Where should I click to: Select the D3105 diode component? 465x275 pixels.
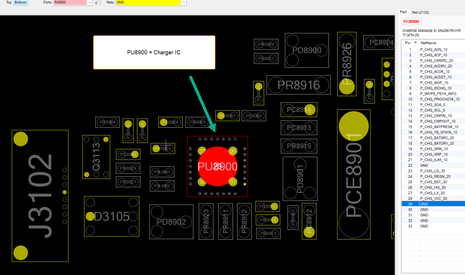pyautogui.click(x=112, y=216)
